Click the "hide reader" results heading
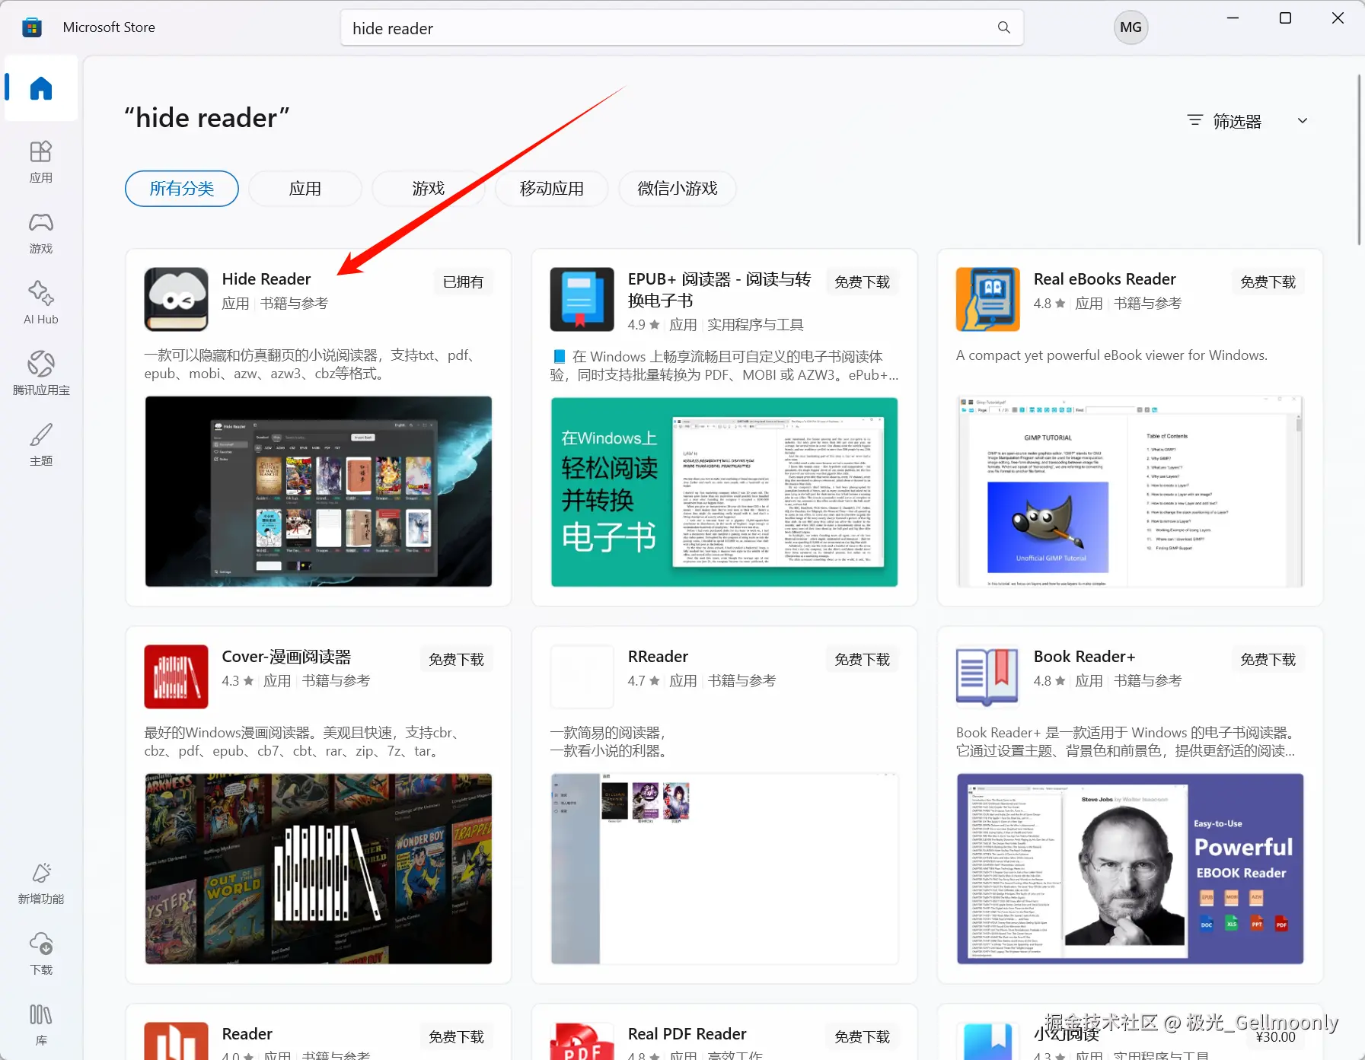The image size is (1365, 1060). coord(207,118)
